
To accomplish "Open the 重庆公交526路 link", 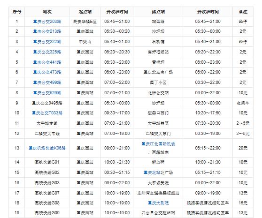I will click(x=47, y=93).
